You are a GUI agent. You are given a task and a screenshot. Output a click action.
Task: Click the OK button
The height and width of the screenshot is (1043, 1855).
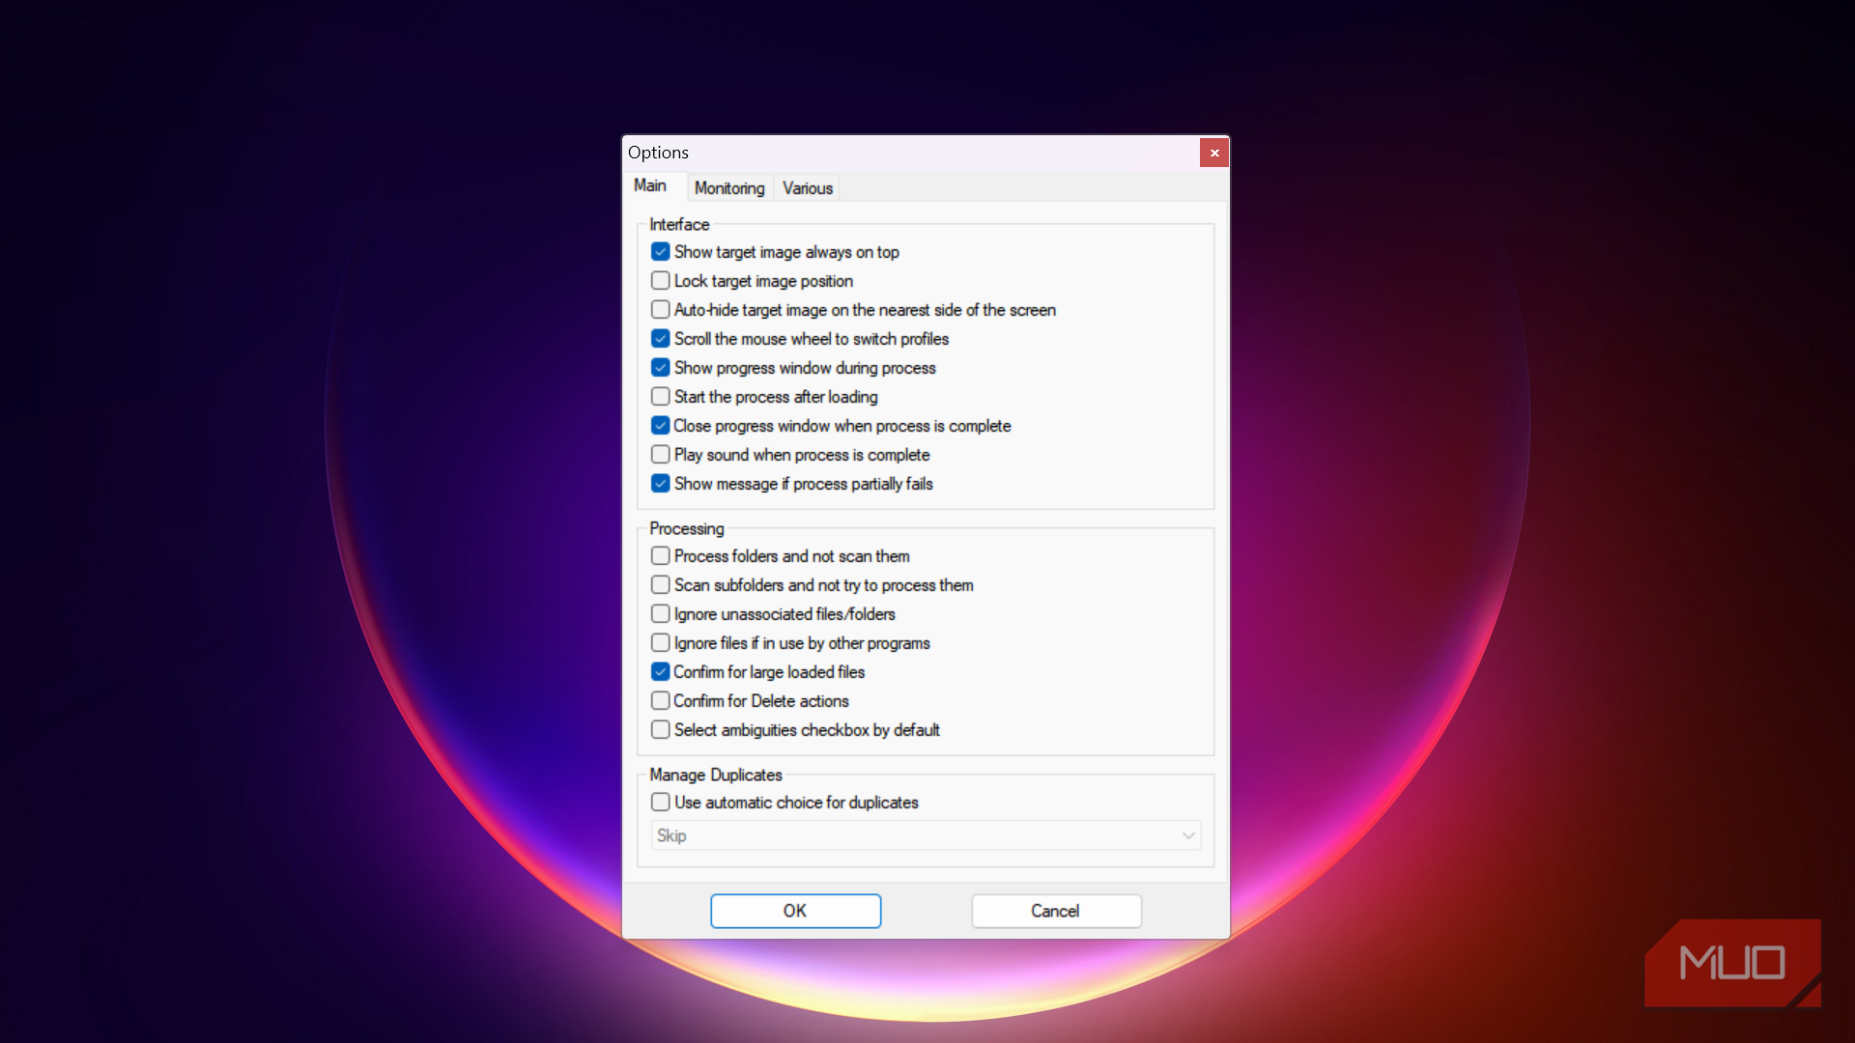coord(795,911)
